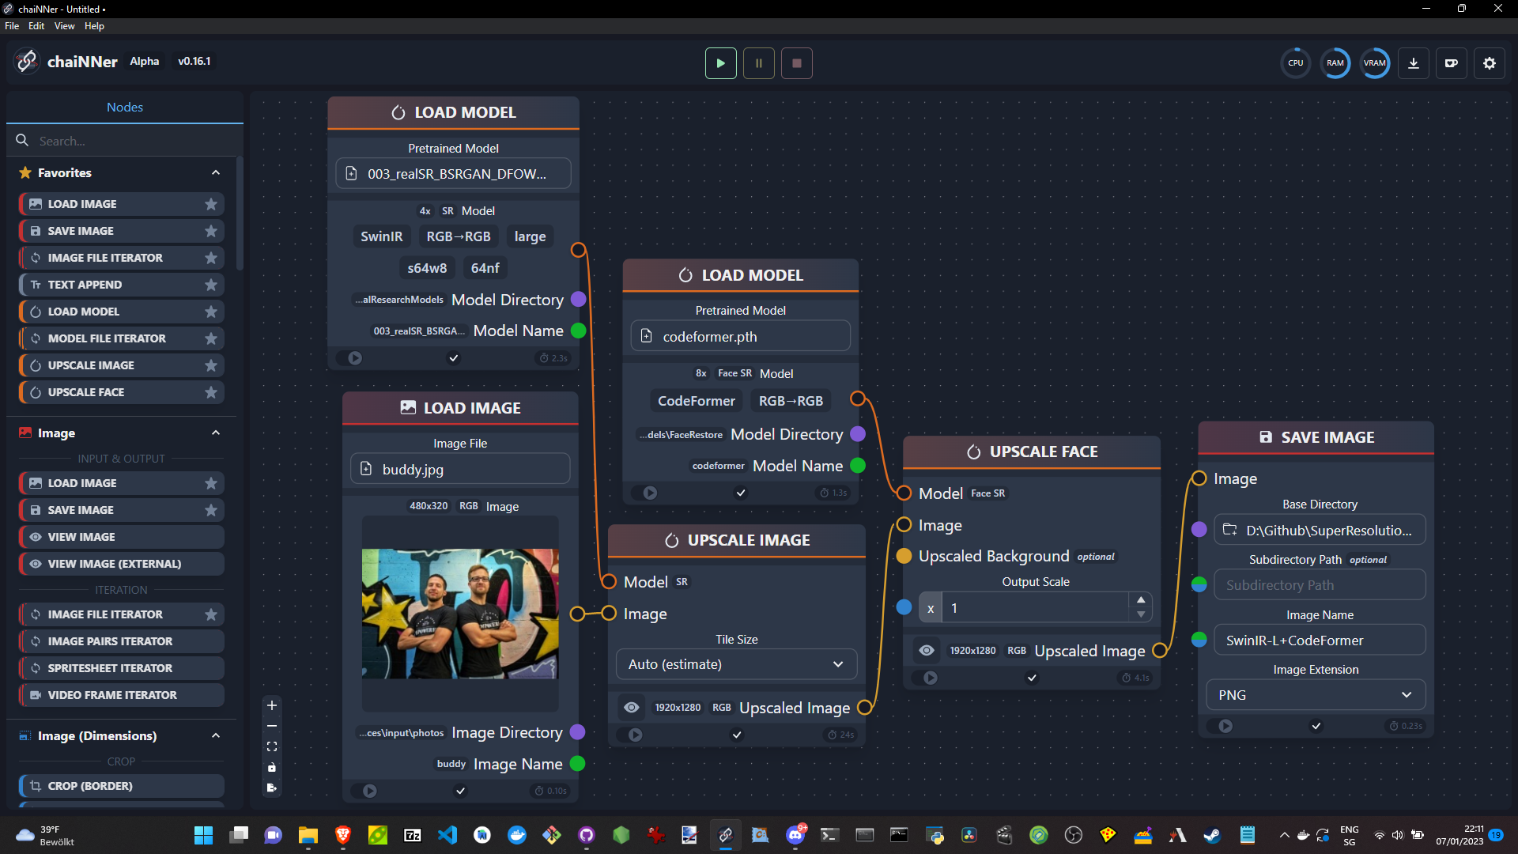
Task: Toggle eye preview on Upscale Image output
Action: tap(631, 708)
